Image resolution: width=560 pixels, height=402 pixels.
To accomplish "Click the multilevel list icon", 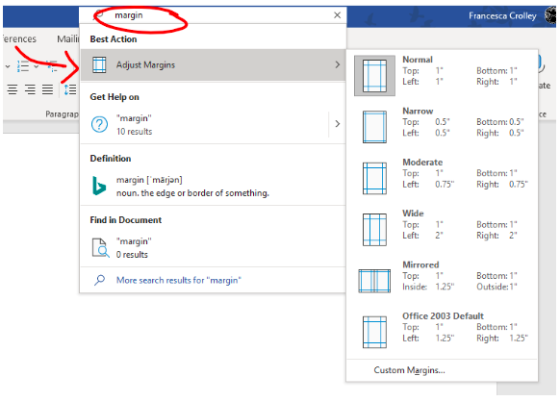I will [x=52, y=66].
